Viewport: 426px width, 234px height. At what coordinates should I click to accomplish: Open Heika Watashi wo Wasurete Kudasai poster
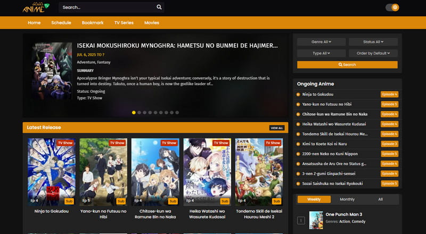click(x=207, y=172)
